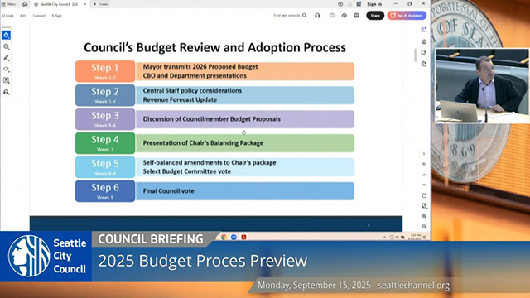Click the save document icon
The width and height of the screenshot is (530, 298).
[332, 16]
